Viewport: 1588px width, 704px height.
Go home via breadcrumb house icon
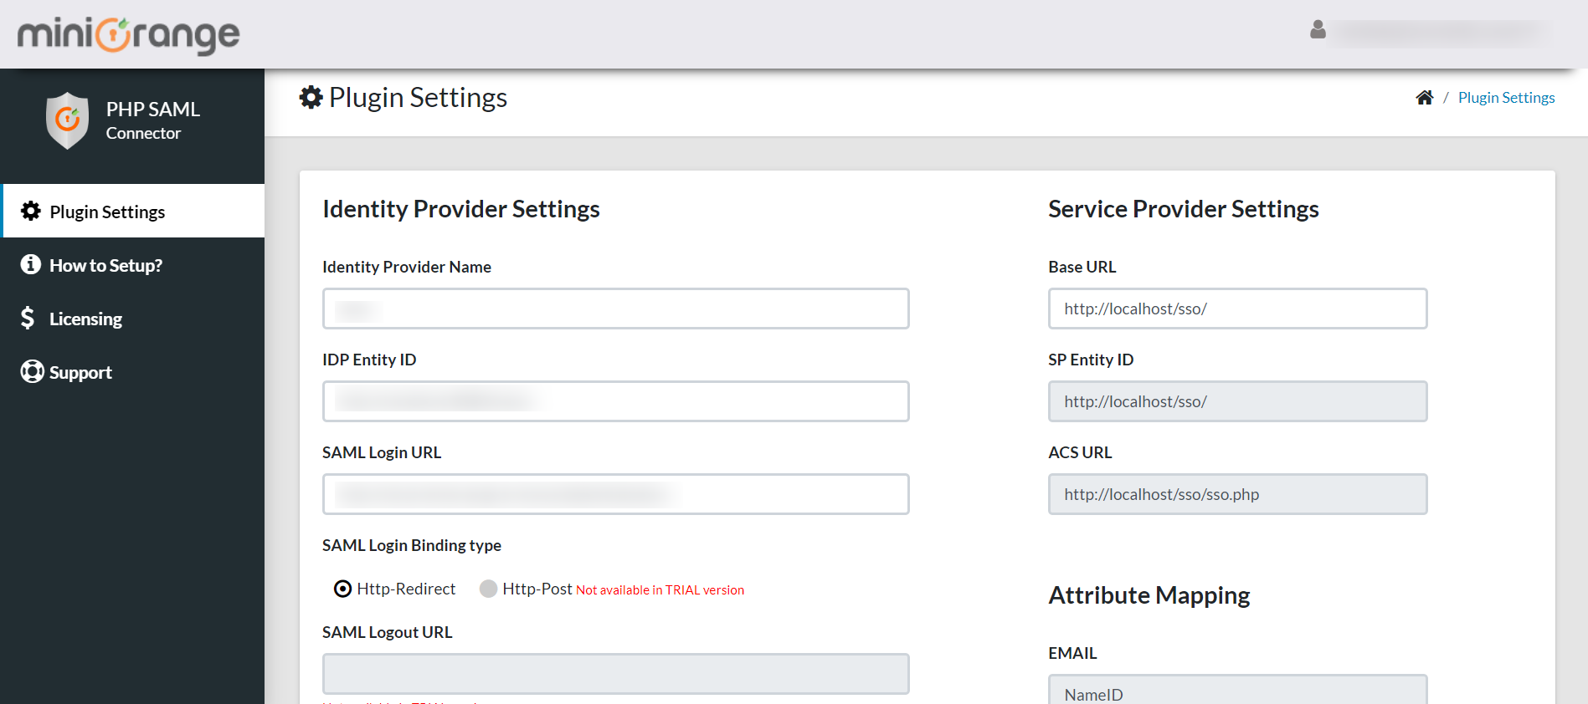(1425, 98)
